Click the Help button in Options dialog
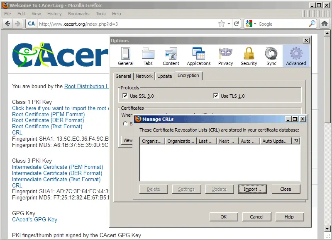Image resolution: width=332 pixels, height=240 pixels. click(x=289, y=217)
